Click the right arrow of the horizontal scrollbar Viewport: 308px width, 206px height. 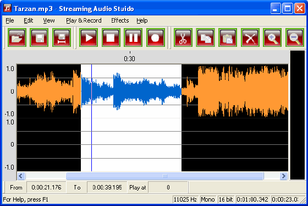pyautogui.click(x=284, y=176)
